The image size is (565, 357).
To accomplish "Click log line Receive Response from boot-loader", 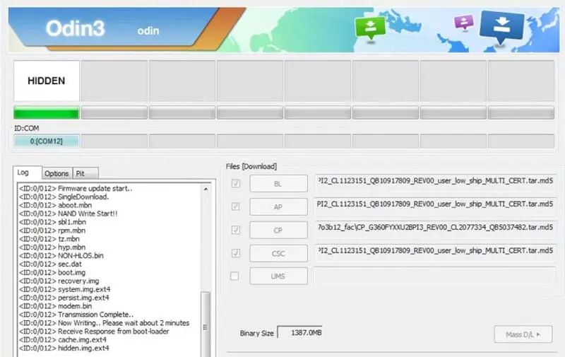I will [94, 332].
